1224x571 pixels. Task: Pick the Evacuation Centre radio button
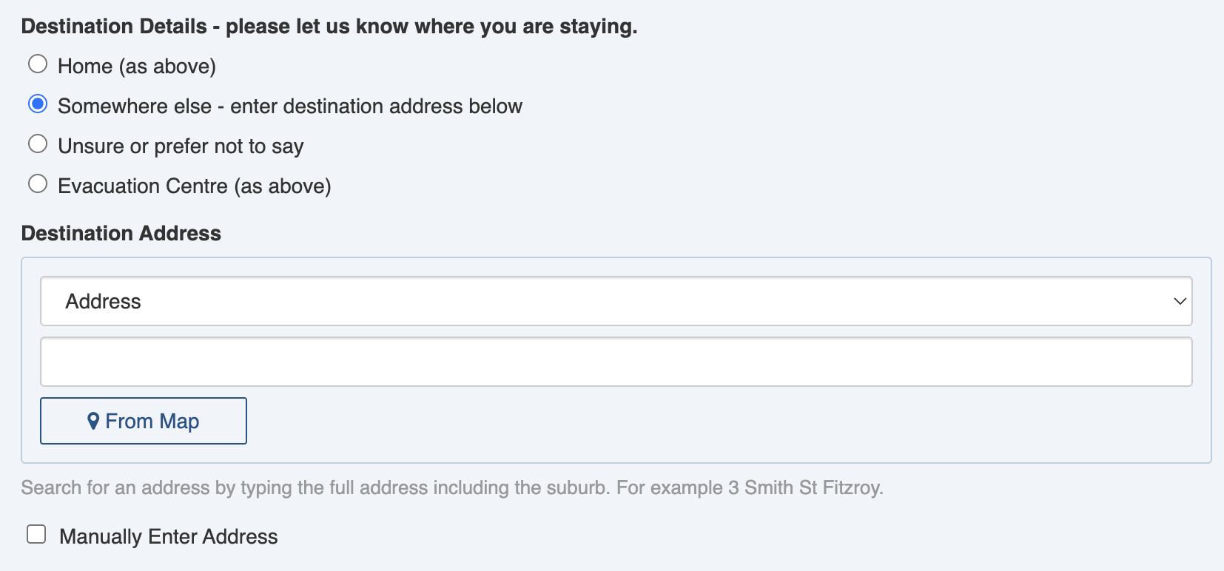[x=38, y=184]
